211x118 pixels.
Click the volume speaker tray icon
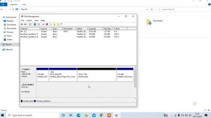(x=190, y=115)
